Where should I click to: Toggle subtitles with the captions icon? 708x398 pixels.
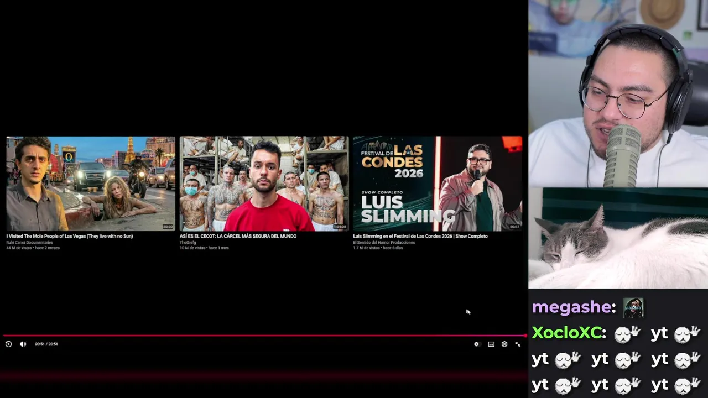pos(491,344)
